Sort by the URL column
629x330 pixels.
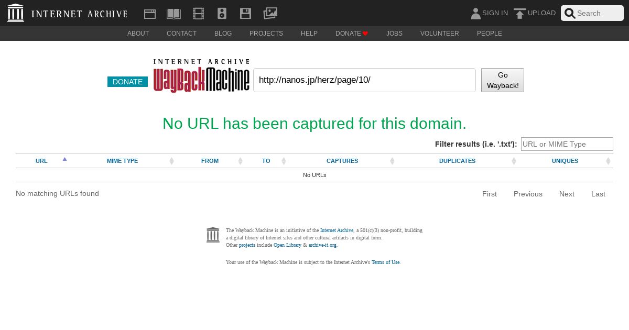click(x=41, y=161)
